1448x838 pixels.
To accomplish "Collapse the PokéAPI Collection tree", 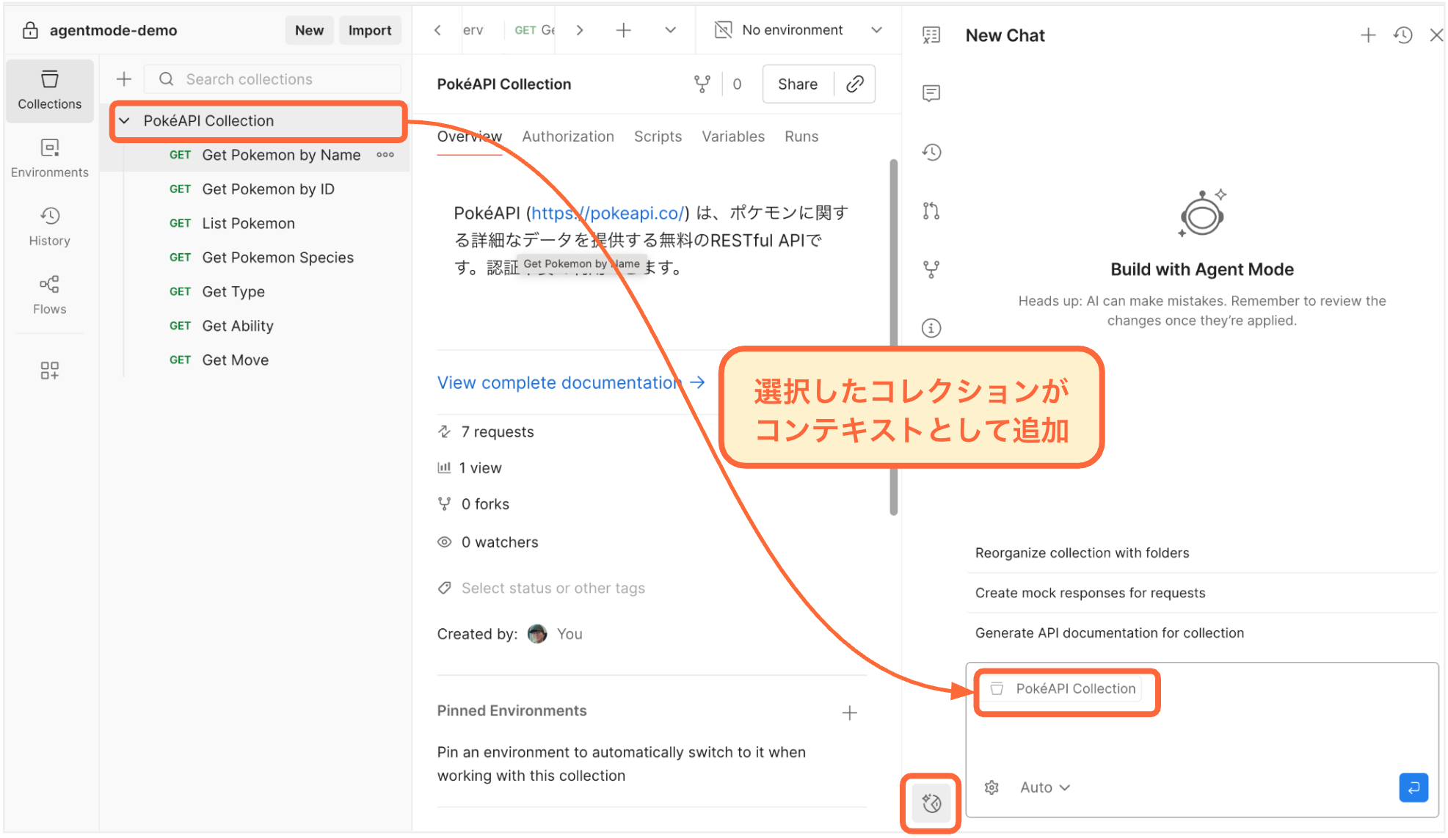I will pyautogui.click(x=125, y=120).
